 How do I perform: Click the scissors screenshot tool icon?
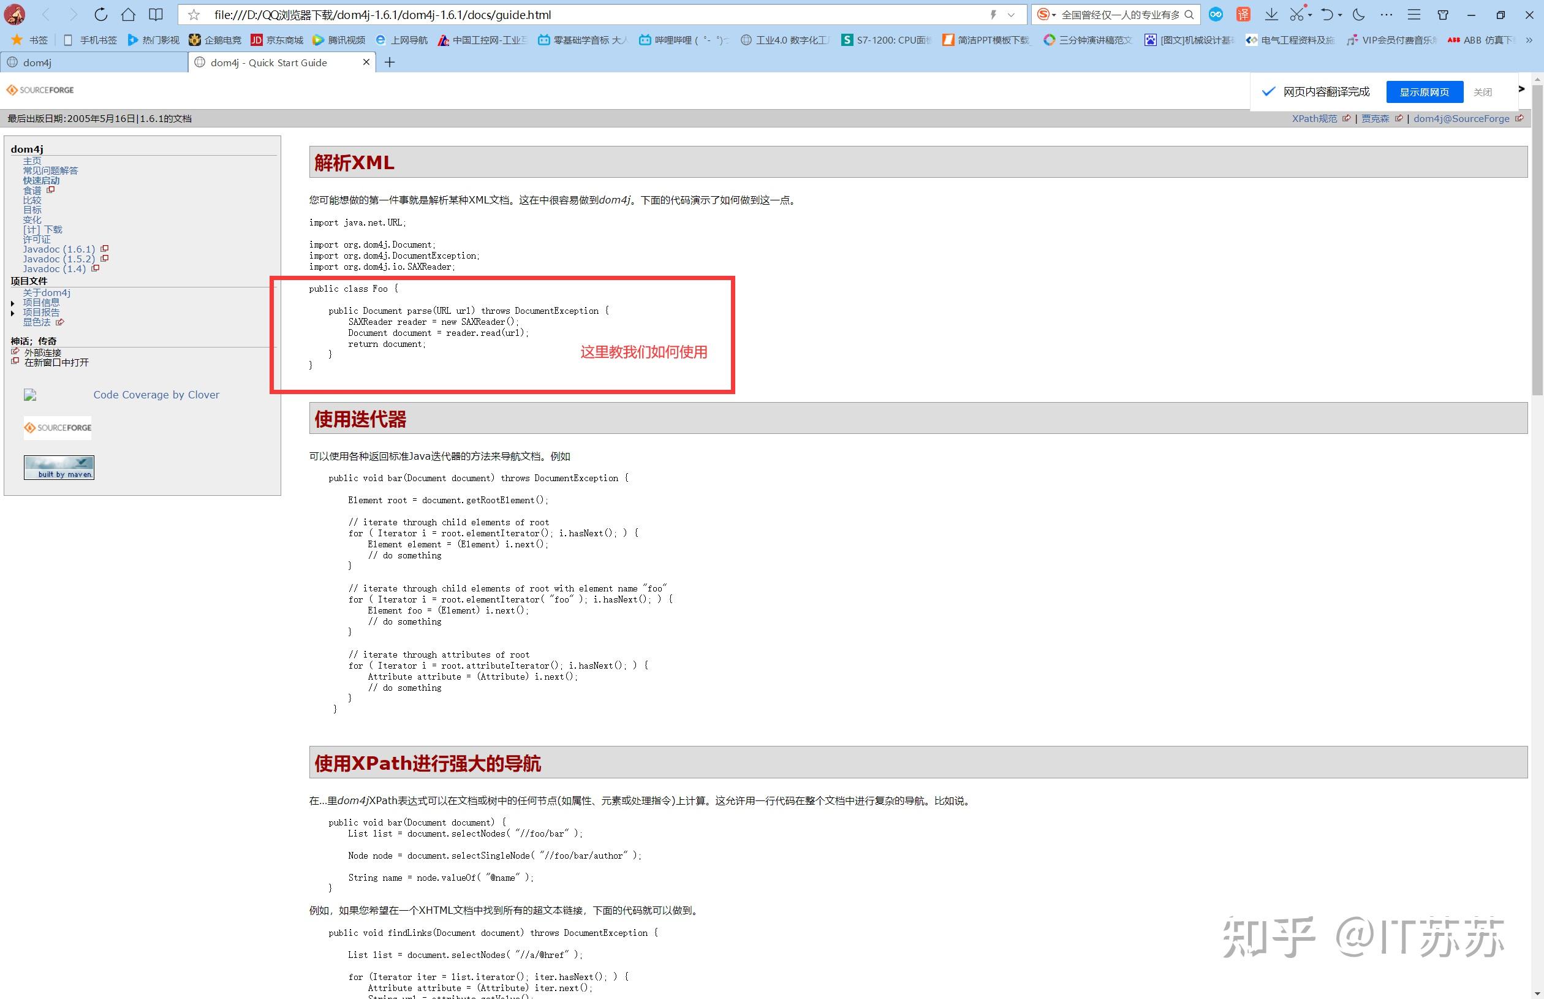coord(1296,14)
